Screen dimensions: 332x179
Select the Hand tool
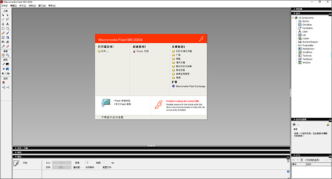(3, 55)
